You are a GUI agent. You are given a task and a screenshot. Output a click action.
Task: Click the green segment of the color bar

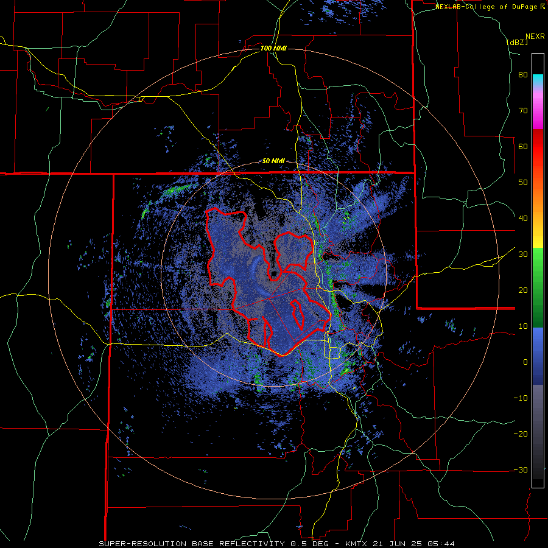pos(538,287)
